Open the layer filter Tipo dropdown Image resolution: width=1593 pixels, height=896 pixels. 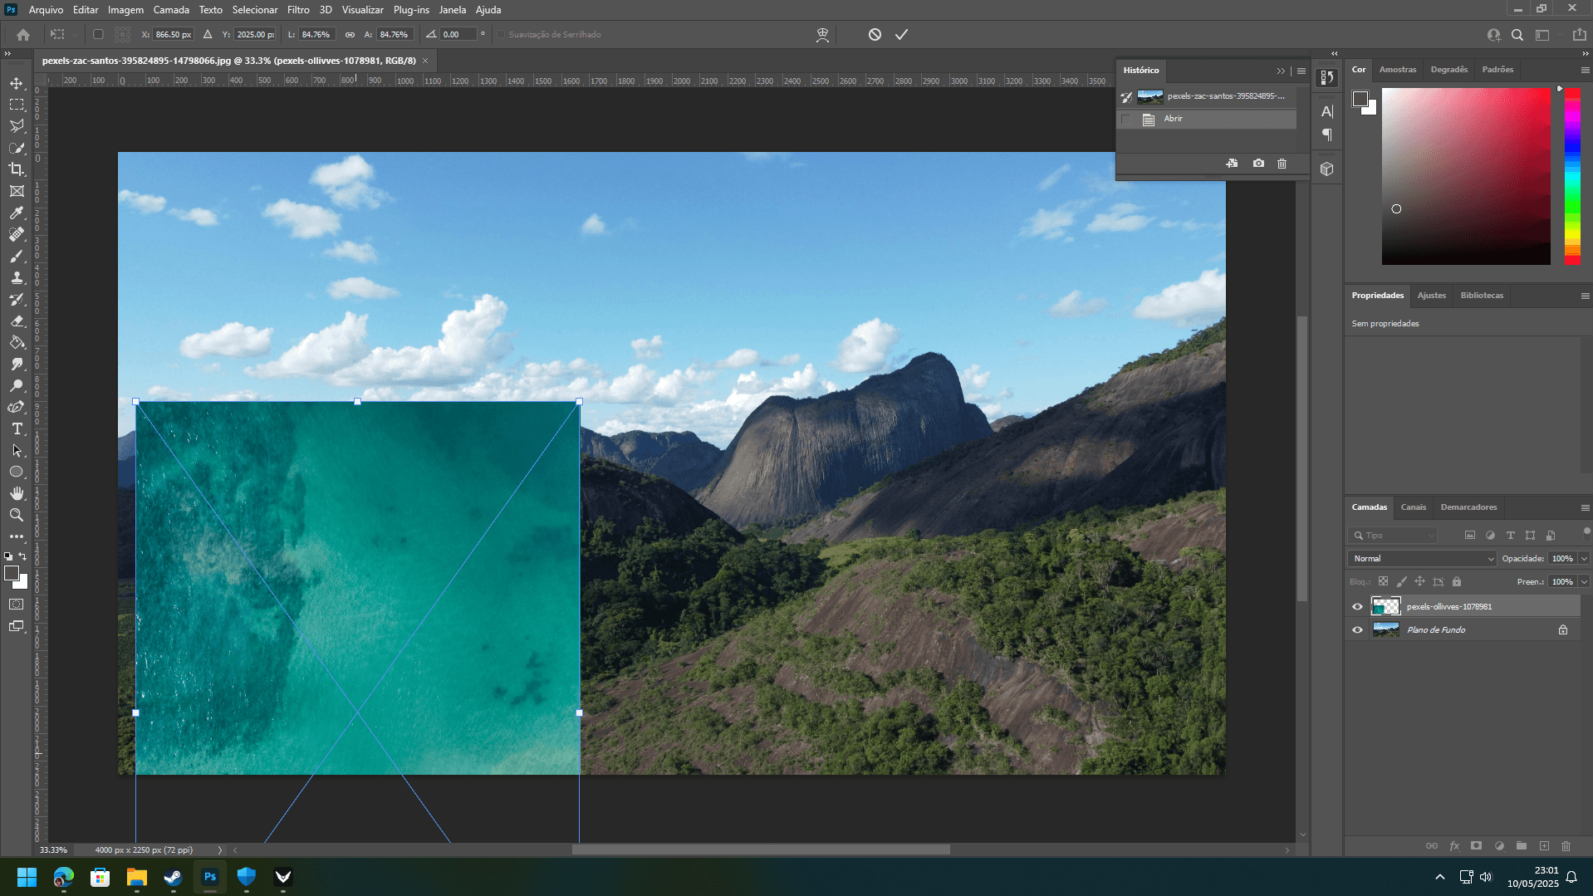pyautogui.click(x=1393, y=536)
